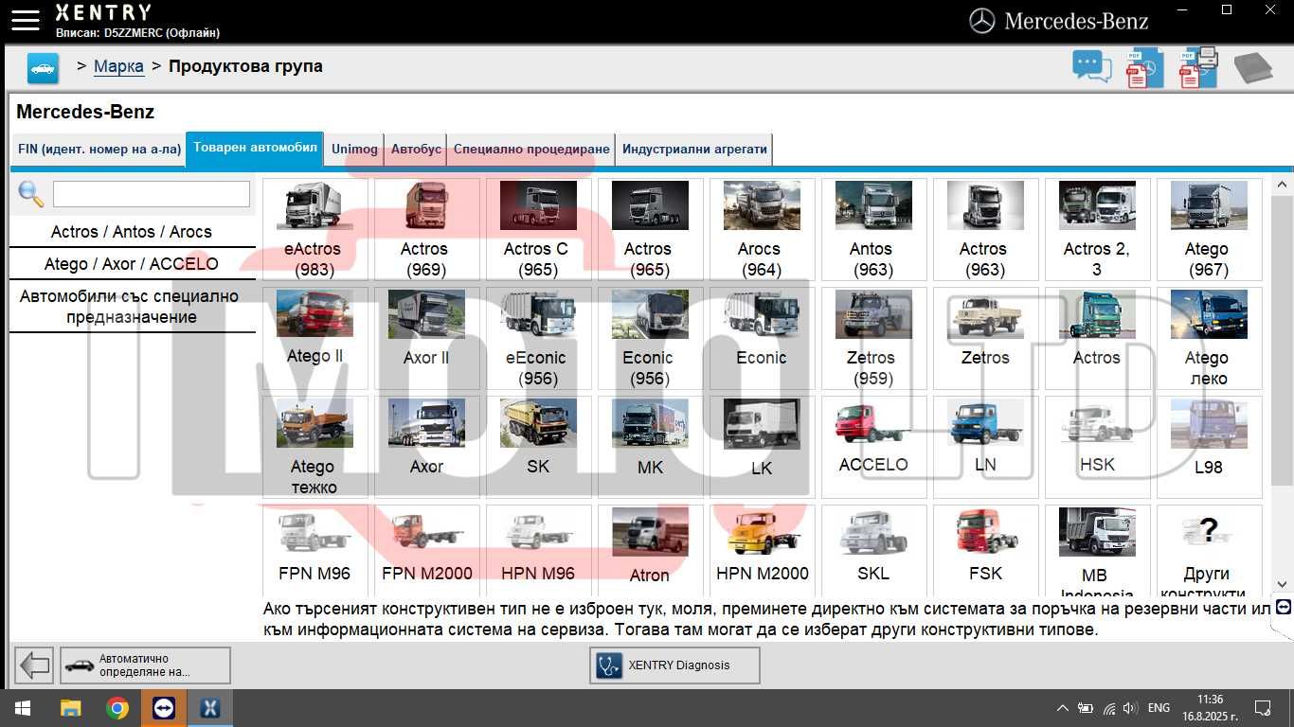Select the Товарен автомобил tab
The width and height of the screenshot is (1294, 727).
255,149
